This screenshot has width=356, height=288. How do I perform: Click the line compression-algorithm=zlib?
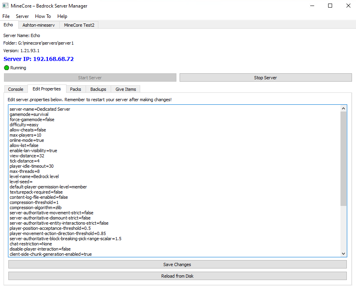[36, 208]
